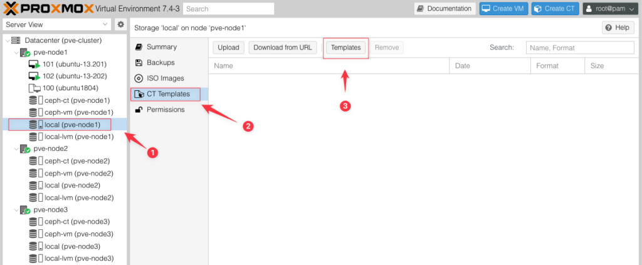The image size is (642, 265).
Task: Click the Summary book icon
Action: pyautogui.click(x=139, y=47)
